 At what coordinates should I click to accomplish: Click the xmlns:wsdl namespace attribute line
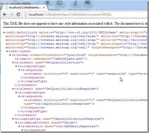click(x=47, y=47)
